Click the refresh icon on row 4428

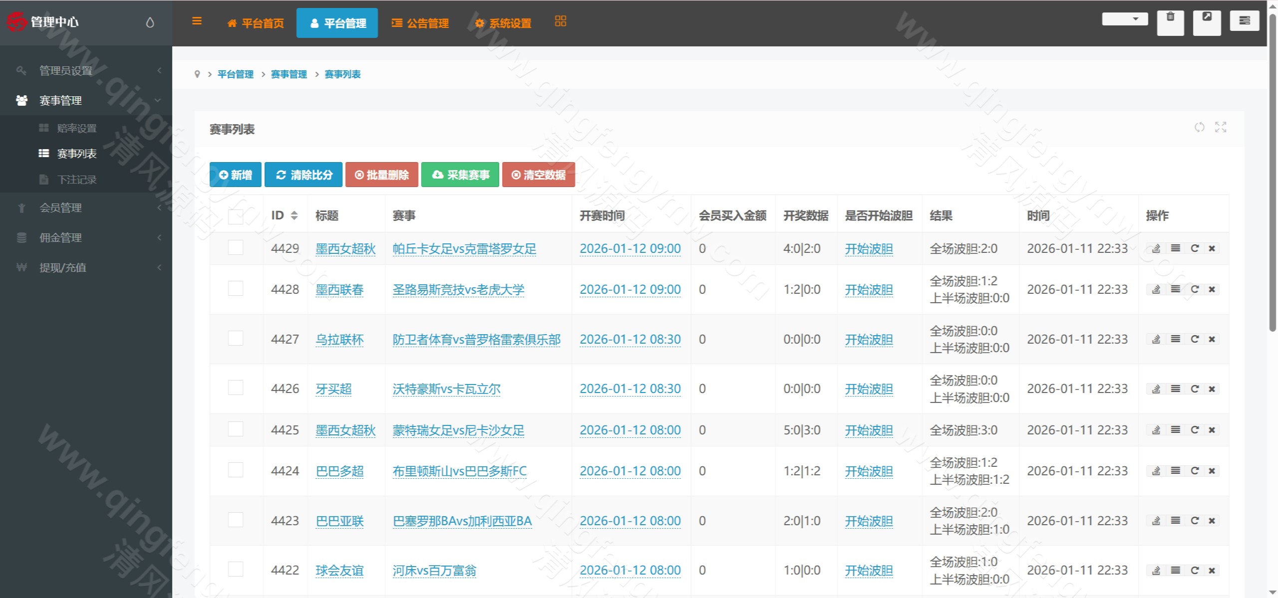[x=1195, y=289]
